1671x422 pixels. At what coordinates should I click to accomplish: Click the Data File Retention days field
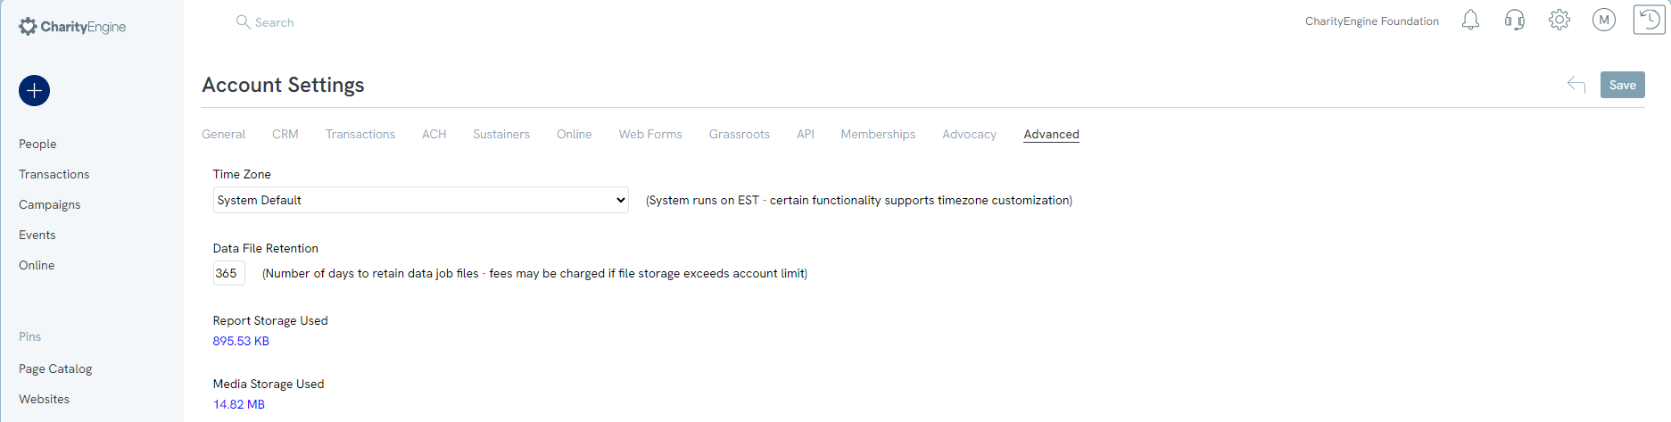point(229,273)
